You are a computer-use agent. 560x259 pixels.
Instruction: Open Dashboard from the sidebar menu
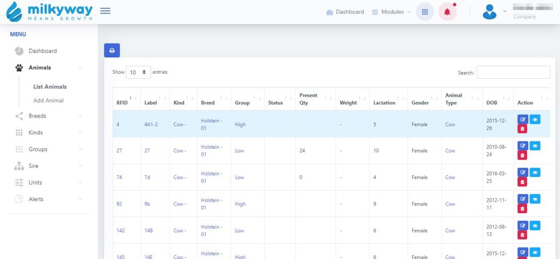(x=43, y=51)
